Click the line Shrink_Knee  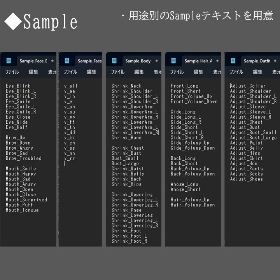point(127,210)
